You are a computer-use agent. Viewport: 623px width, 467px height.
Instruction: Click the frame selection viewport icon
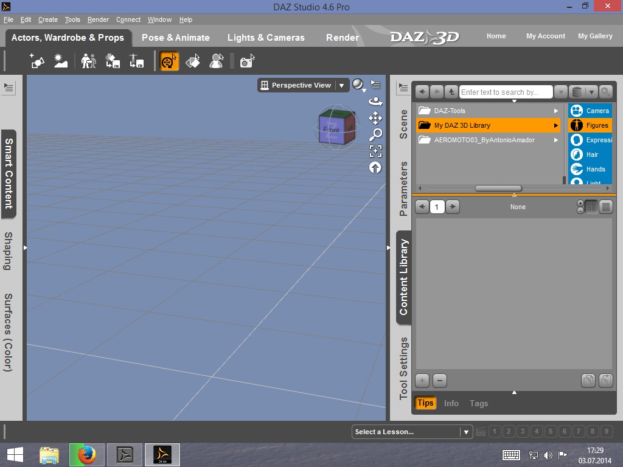click(375, 151)
